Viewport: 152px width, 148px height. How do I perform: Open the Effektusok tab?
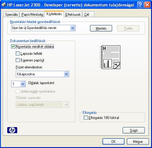coord(73,15)
